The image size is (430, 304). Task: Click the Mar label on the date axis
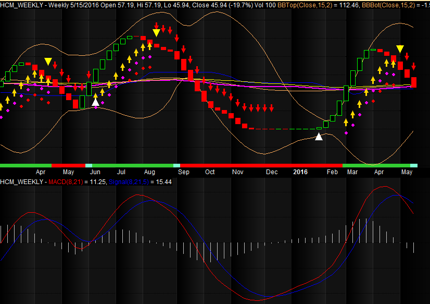tap(352, 172)
